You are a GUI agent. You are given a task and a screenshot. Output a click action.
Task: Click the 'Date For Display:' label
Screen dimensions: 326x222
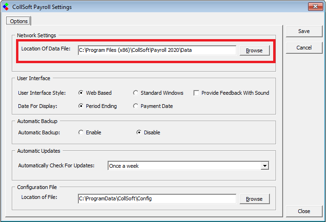pos(37,106)
